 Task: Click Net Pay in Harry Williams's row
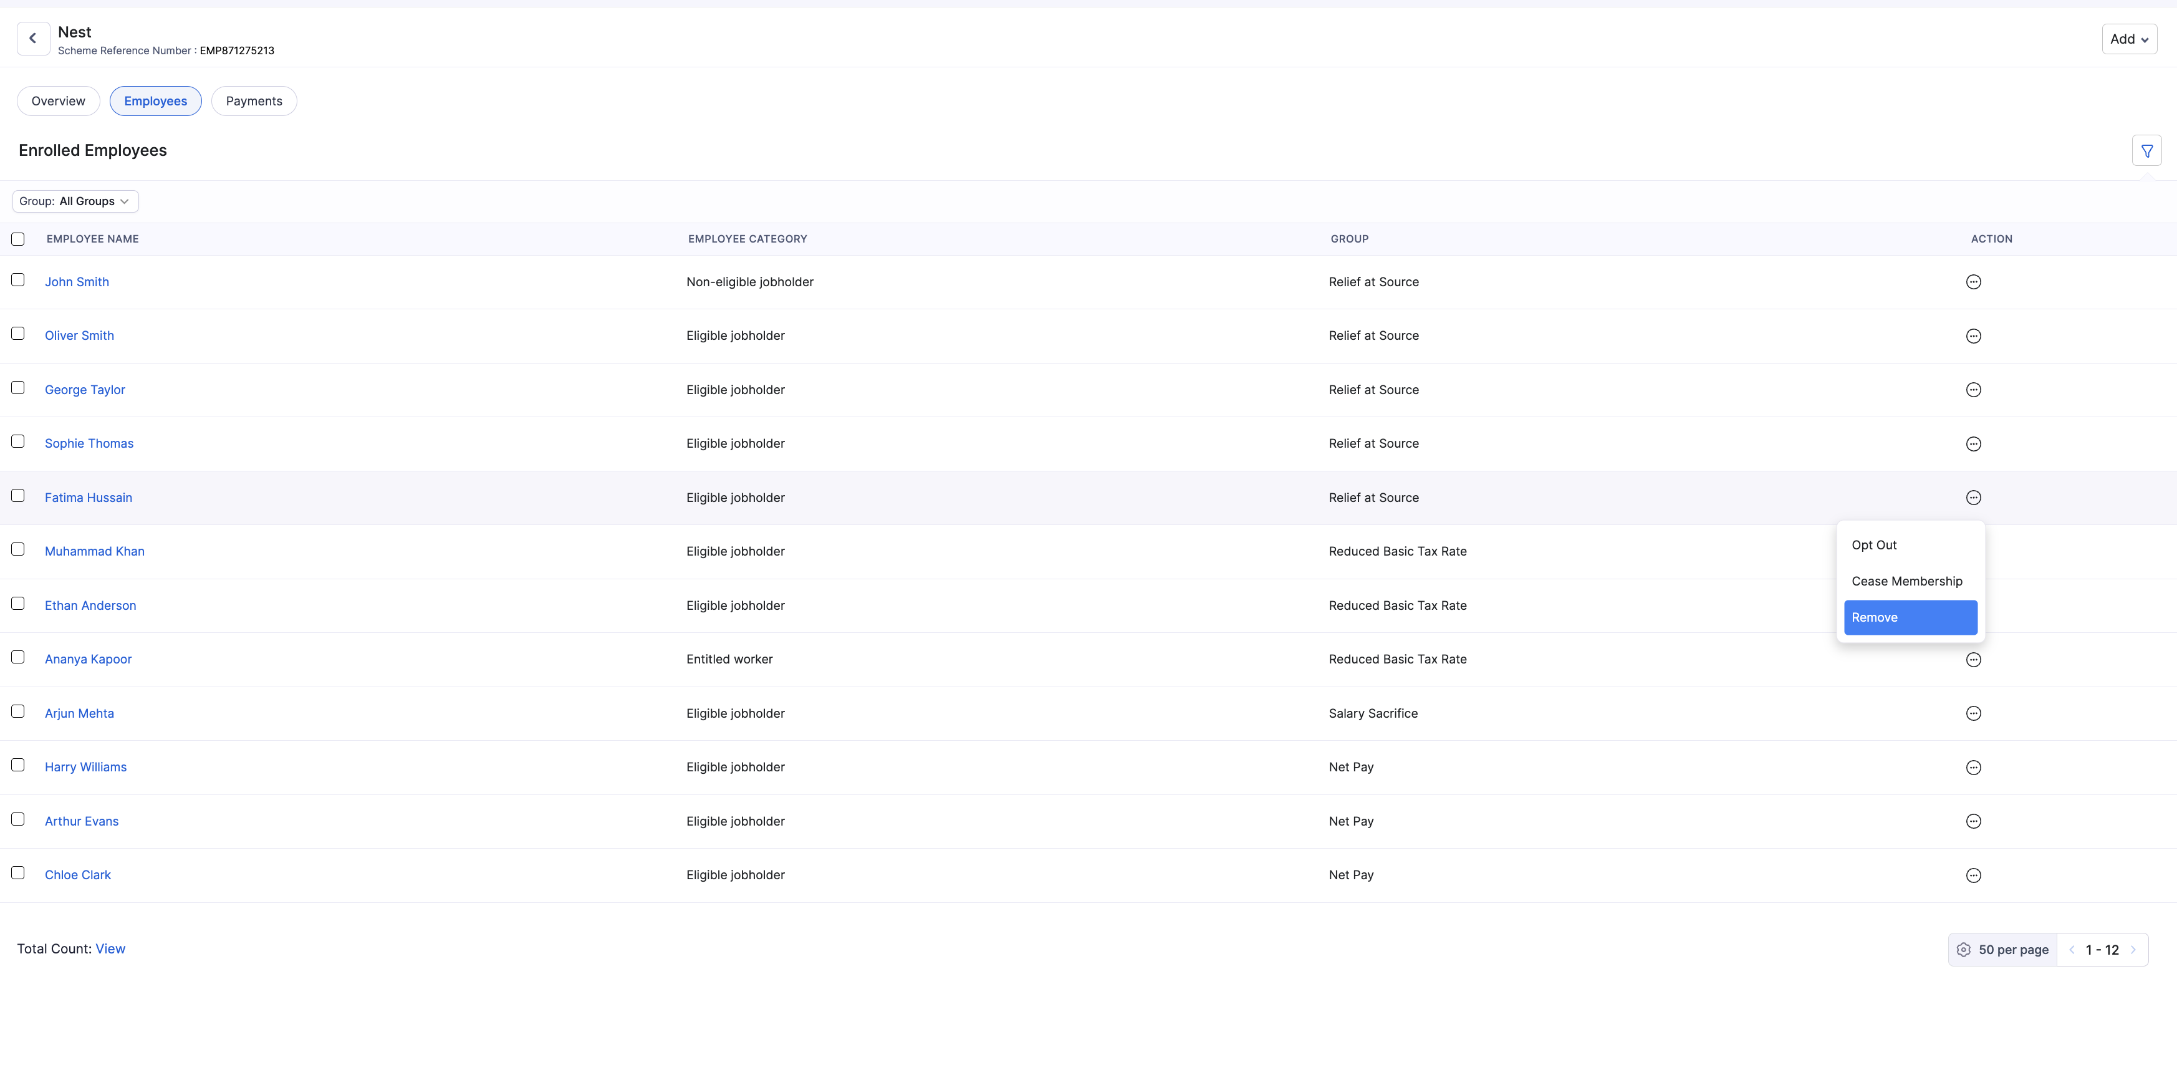click(1350, 768)
